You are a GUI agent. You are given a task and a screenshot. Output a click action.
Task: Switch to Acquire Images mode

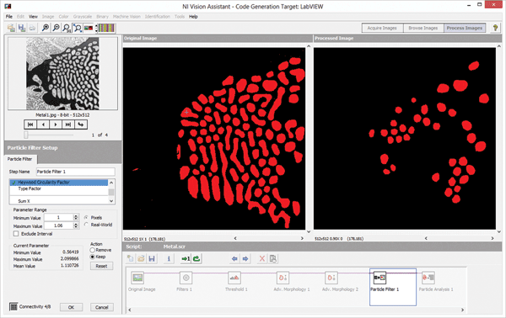382,28
